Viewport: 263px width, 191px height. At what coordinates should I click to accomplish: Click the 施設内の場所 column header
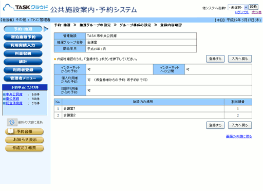143,102
